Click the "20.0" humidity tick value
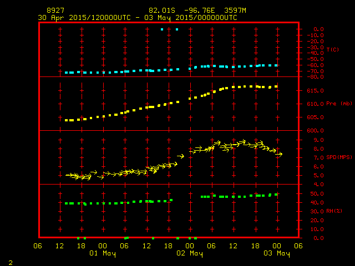 (317, 221)
